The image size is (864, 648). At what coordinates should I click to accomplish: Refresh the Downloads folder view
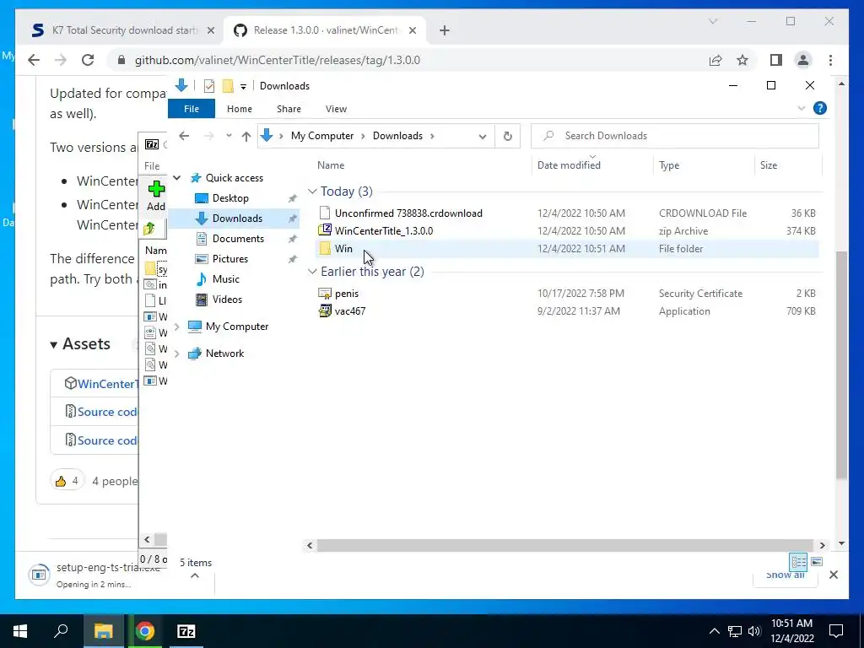tap(507, 136)
